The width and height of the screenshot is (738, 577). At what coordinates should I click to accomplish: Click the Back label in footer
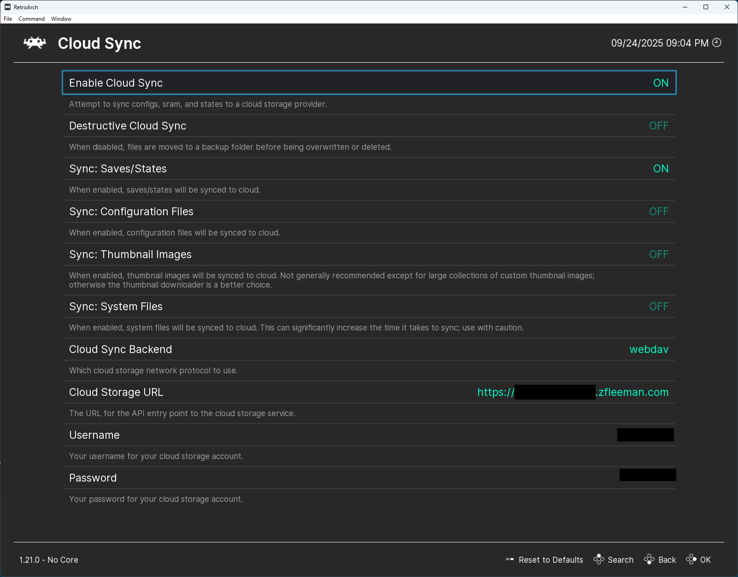coord(667,560)
